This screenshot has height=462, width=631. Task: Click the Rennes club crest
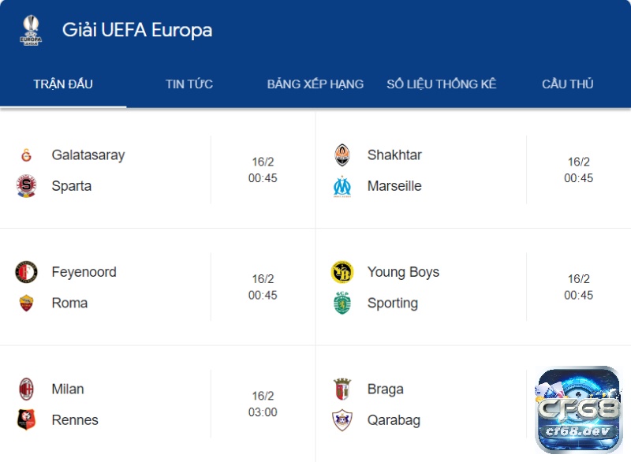pos(26,419)
